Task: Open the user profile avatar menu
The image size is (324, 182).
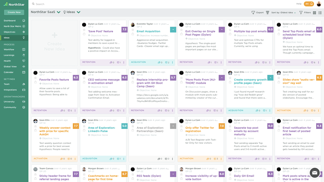Action: pos(319,4)
